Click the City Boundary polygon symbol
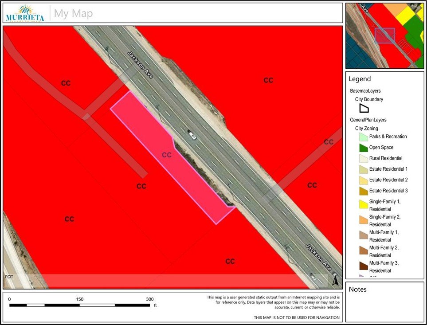The width and height of the screenshot is (427, 325). pyautogui.click(x=364, y=108)
